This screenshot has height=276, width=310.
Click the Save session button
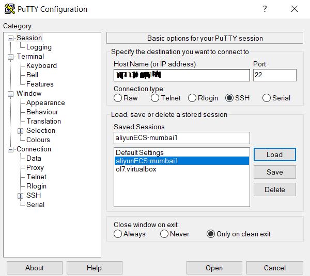(275, 172)
